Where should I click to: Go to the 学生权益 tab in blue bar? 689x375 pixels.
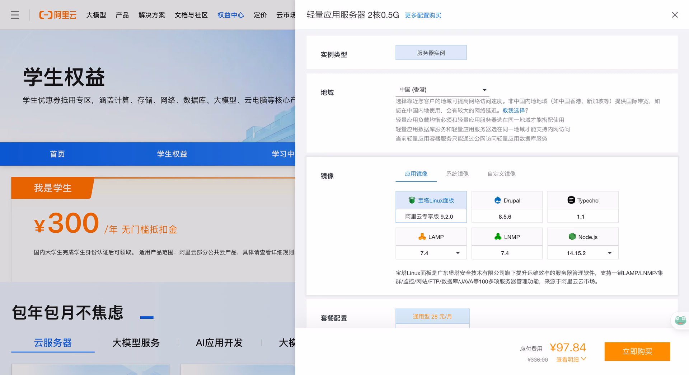[x=172, y=154]
